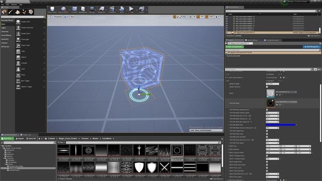Select the Cone item in Place list
The image size is (322, 181).
[x=30, y=69]
